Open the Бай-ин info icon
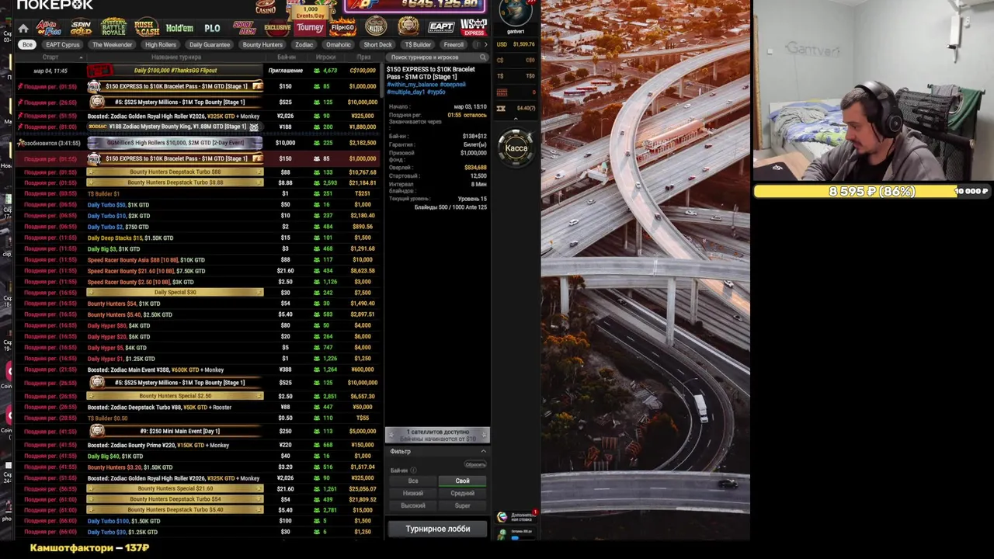Viewport: 994px width, 559px height. click(413, 470)
